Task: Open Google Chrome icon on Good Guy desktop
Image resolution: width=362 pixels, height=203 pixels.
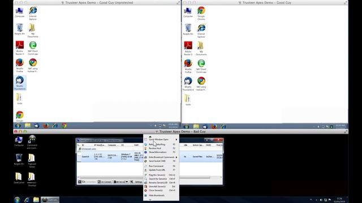Action: pyautogui.click(x=201, y=13)
